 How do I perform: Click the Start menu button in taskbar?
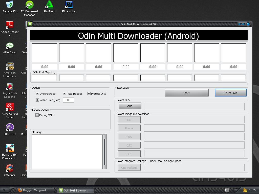click(4, 190)
